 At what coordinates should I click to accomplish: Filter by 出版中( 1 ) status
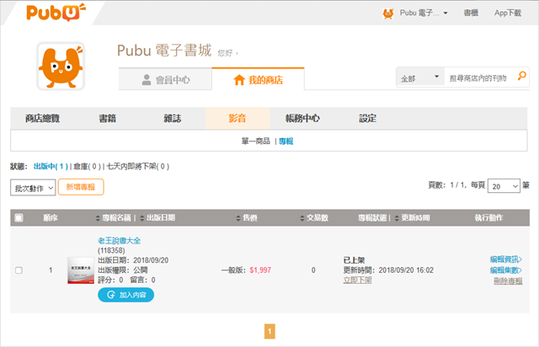coord(51,167)
